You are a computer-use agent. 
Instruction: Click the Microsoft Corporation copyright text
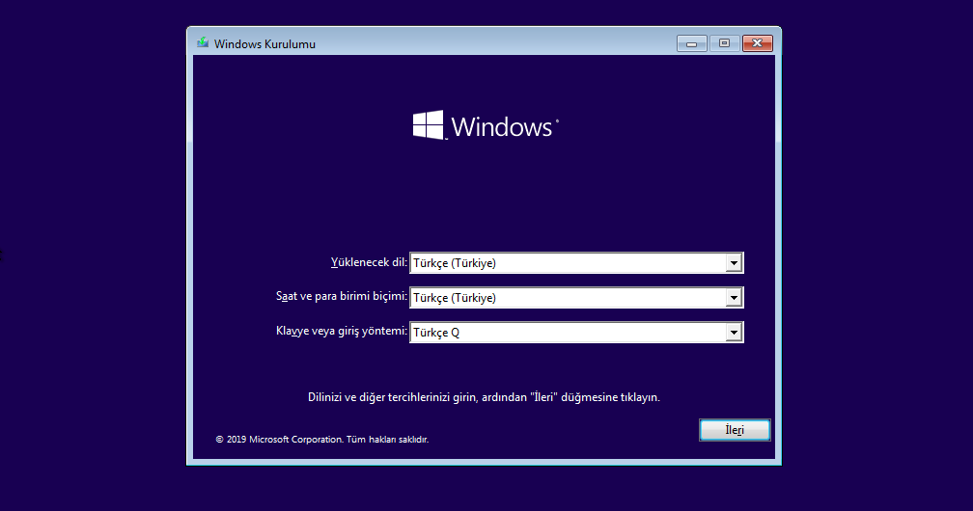click(x=321, y=440)
